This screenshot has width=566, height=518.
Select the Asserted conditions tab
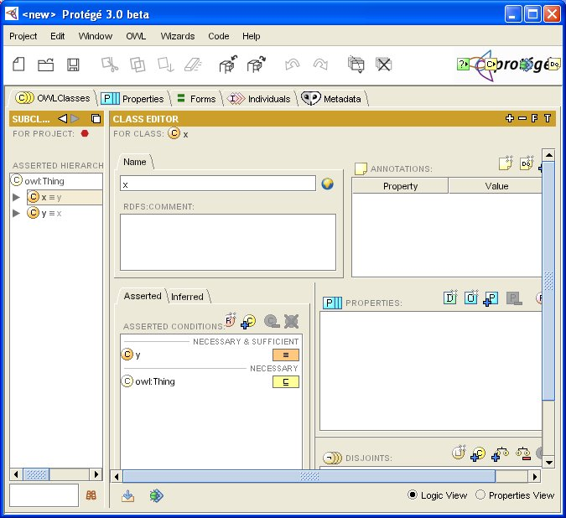pos(143,296)
